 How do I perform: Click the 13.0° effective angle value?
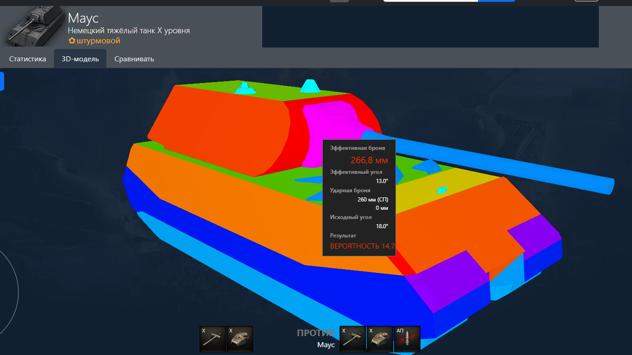point(382,181)
